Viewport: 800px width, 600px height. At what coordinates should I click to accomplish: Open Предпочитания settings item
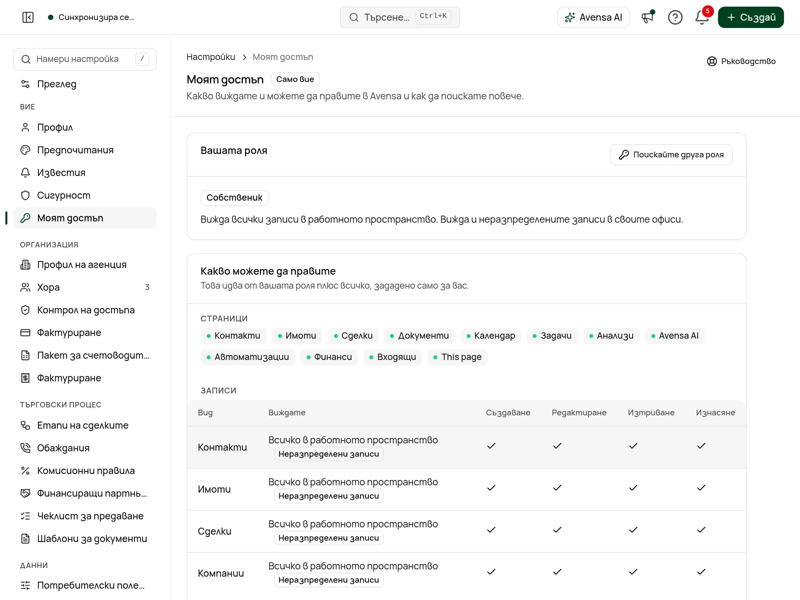pyautogui.click(x=85, y=150)
